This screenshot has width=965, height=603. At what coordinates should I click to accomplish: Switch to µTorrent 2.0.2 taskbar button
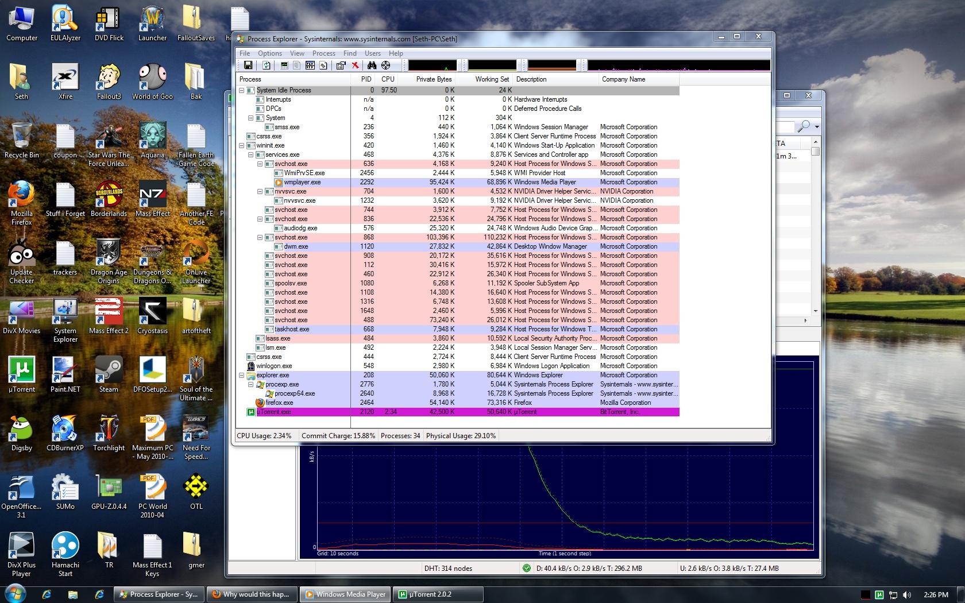tap(438, 594)
